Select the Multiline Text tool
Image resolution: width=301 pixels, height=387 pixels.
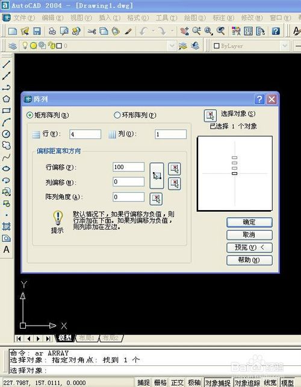pos(6,250)
